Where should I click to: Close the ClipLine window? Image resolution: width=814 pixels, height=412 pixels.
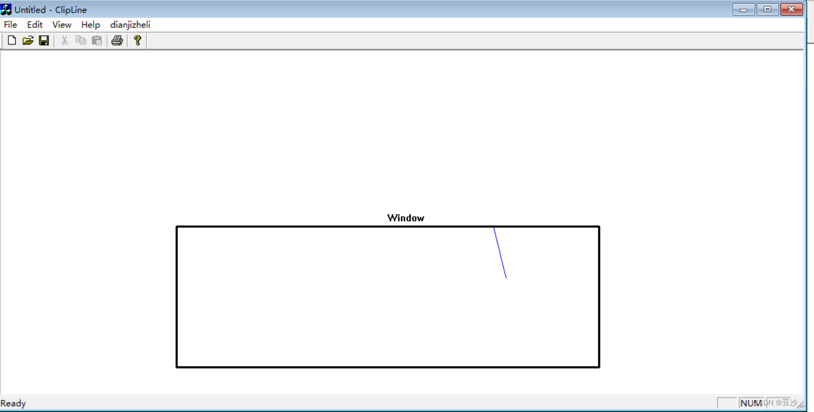(791, 10)
